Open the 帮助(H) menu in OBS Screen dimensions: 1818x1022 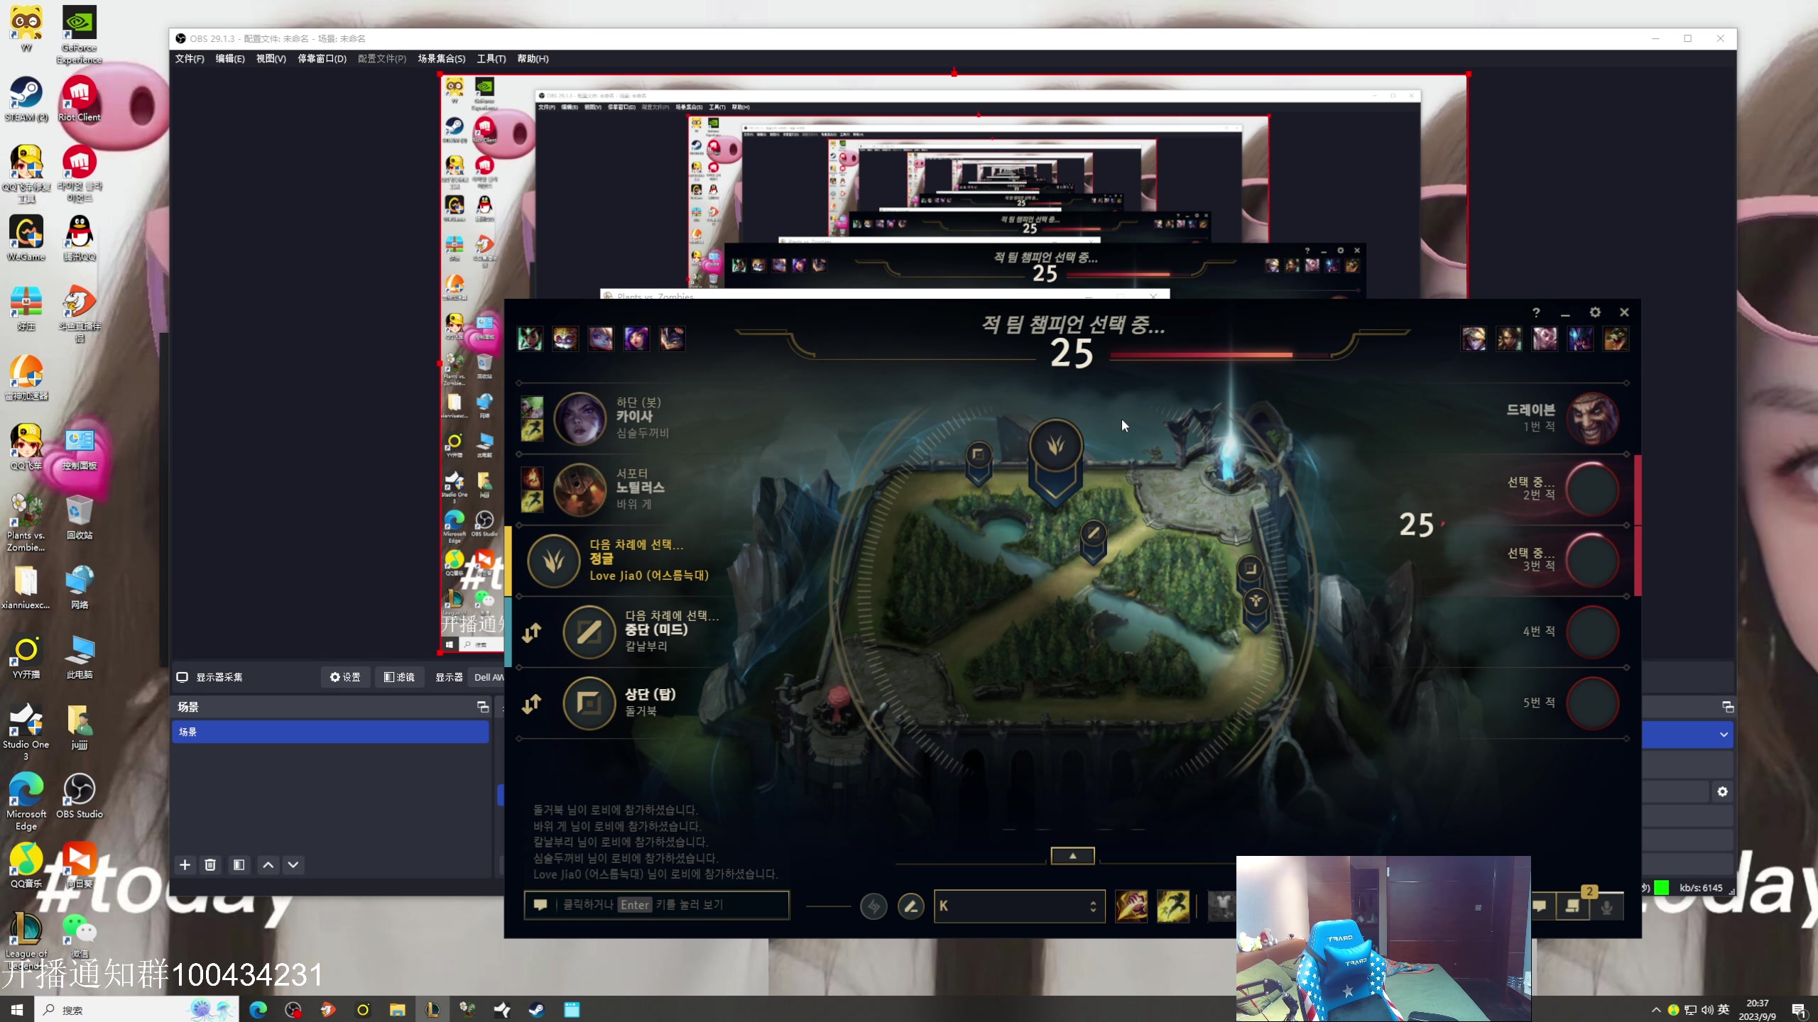(x=533, y=59)
